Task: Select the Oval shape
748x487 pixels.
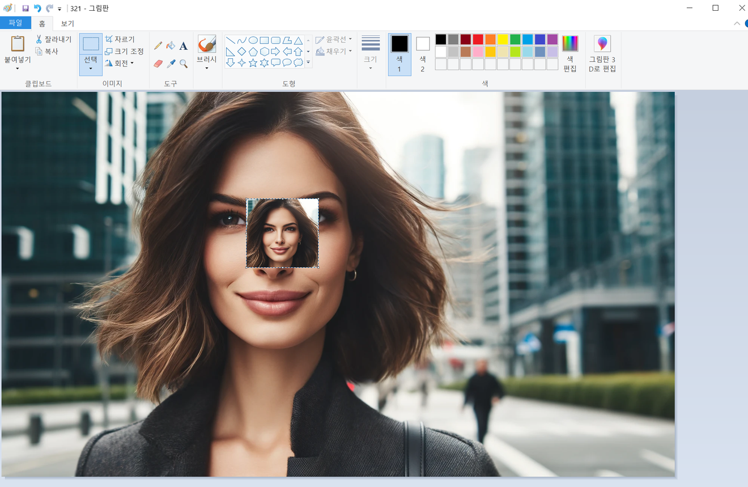Action: (x=253, y=40)
